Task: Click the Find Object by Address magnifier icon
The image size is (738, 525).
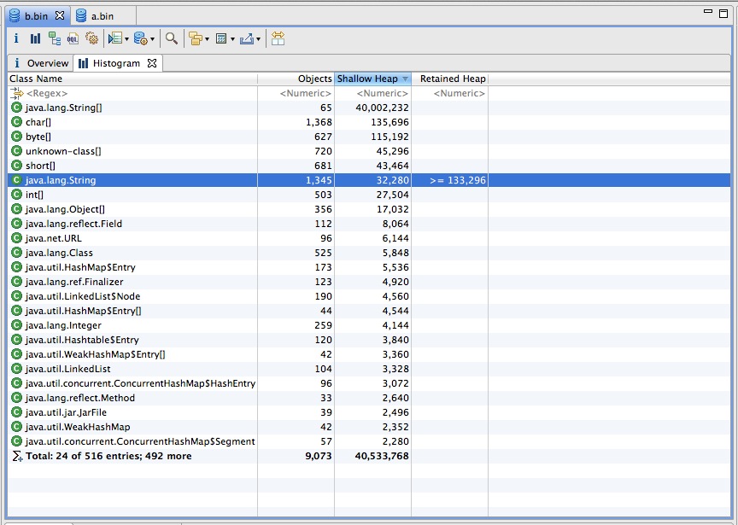Action: [x=172, y=38]
